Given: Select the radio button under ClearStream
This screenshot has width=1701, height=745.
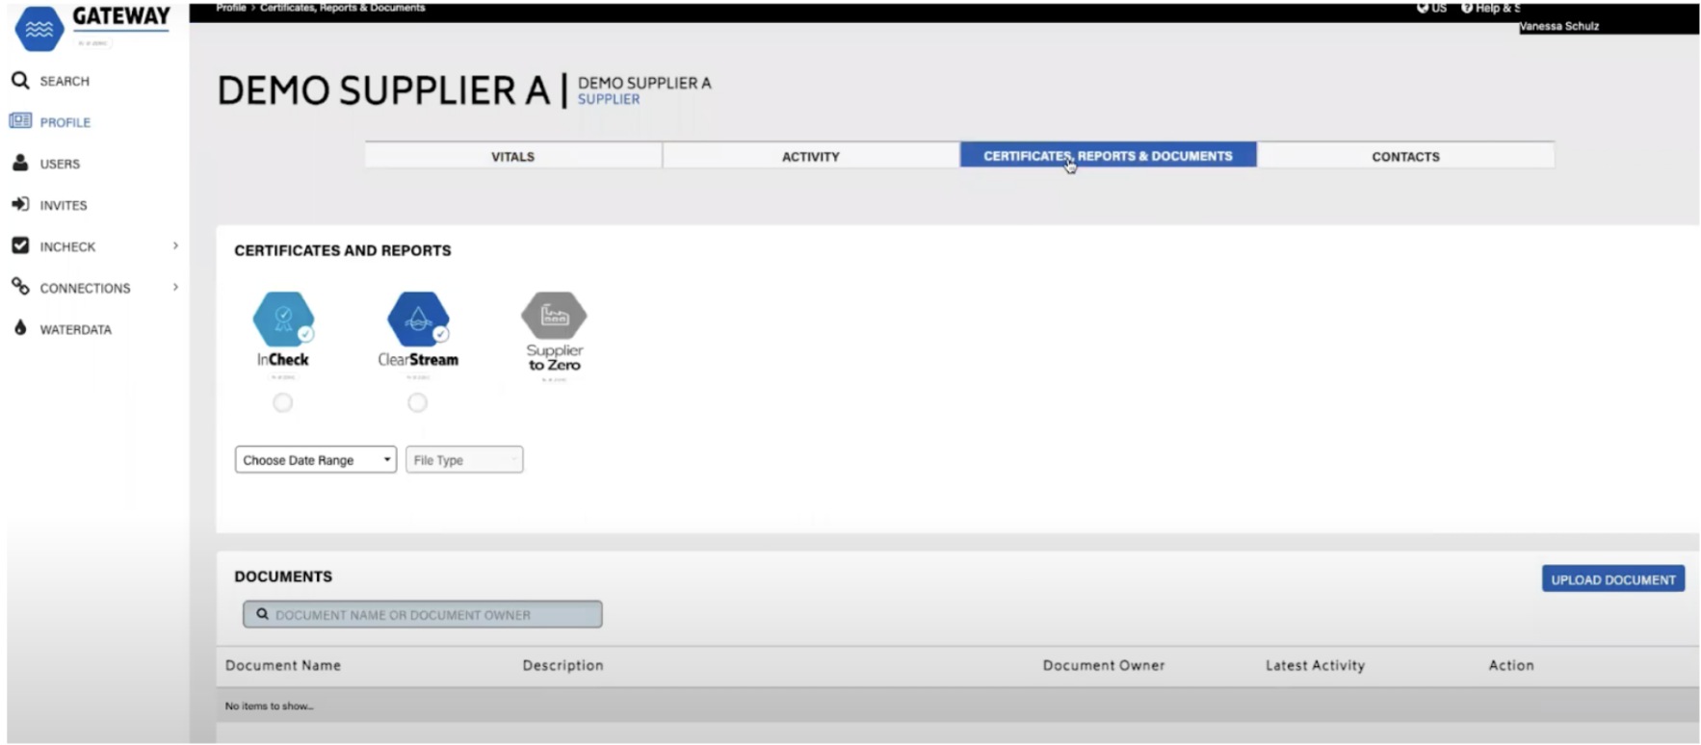Looking at the screenshot, I should 417,402.
